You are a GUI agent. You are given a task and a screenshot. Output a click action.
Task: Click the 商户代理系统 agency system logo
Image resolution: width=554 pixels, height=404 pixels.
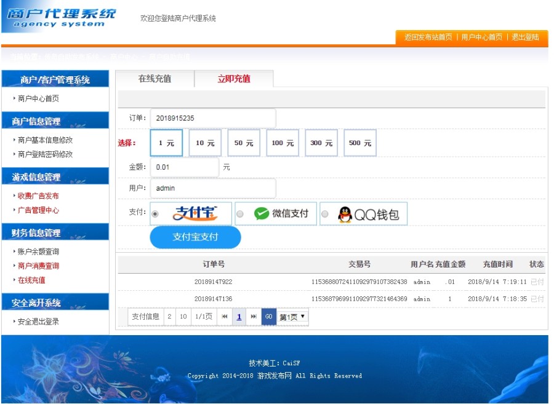[x=58, y=18]
